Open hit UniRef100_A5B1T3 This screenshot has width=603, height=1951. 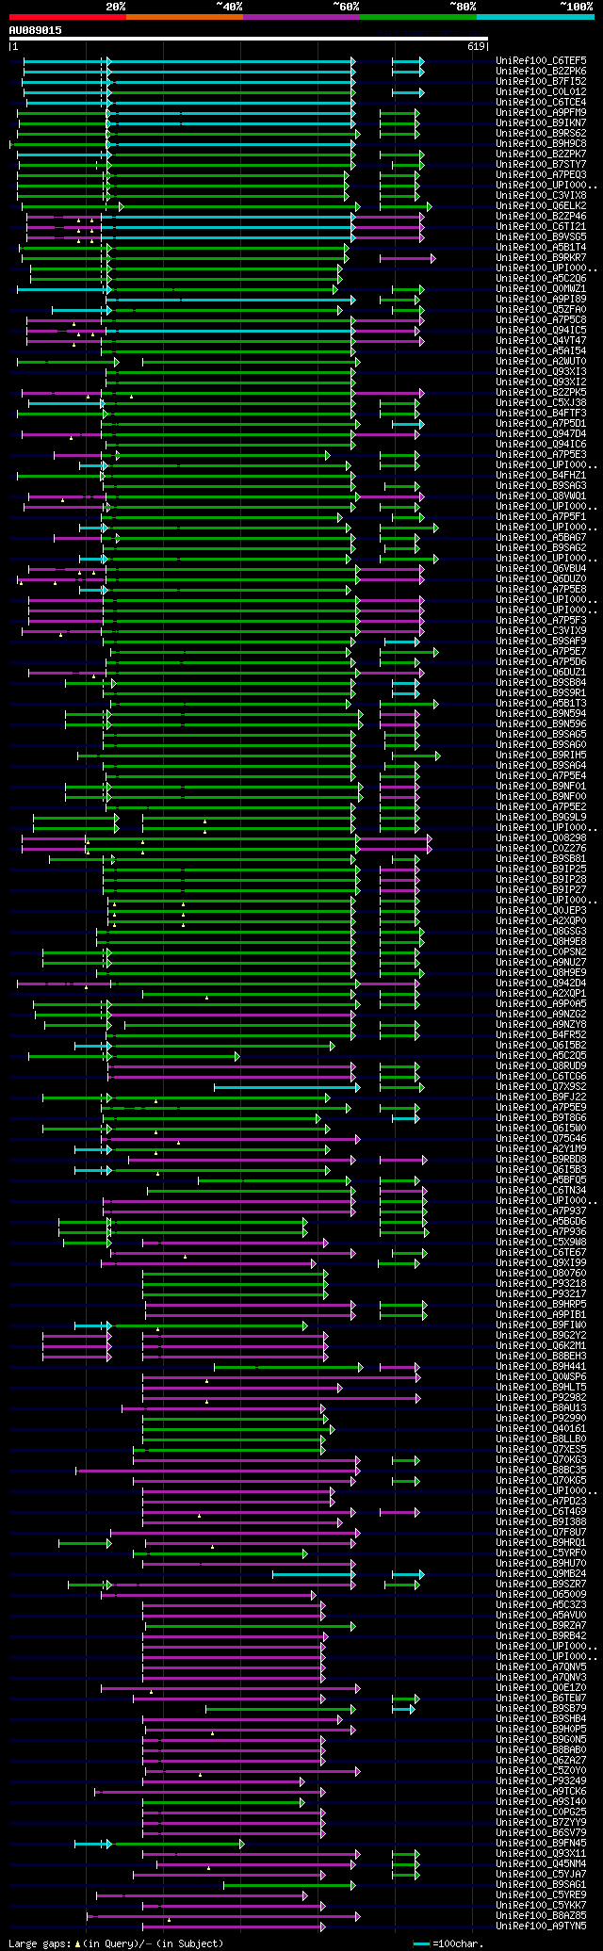point(541,703)
